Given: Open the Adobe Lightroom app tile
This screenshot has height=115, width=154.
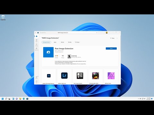Looking at the screenshot, I should tap(64, 76).
